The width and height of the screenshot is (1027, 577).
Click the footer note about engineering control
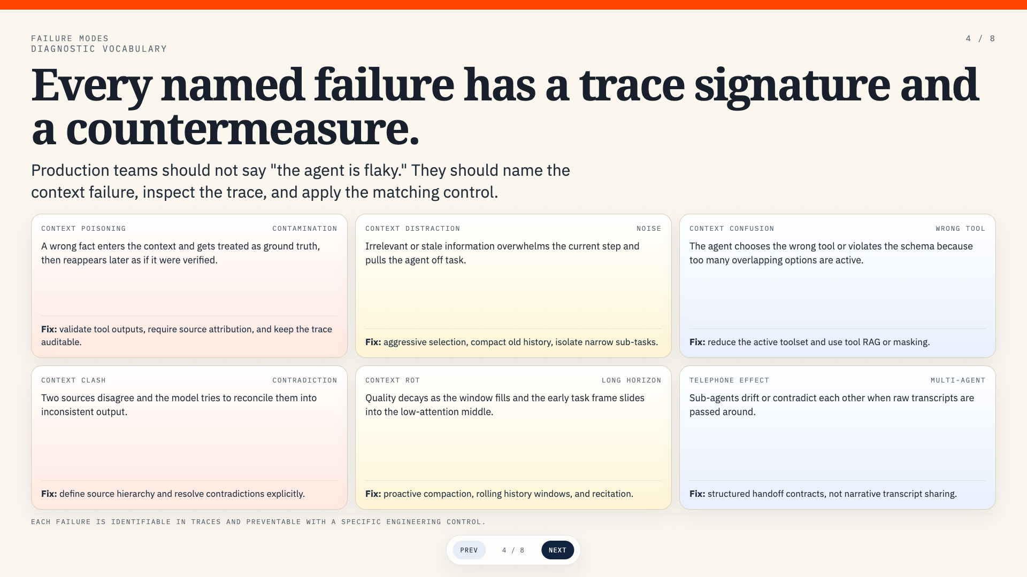pyautogui.click(x=258, y=522)
